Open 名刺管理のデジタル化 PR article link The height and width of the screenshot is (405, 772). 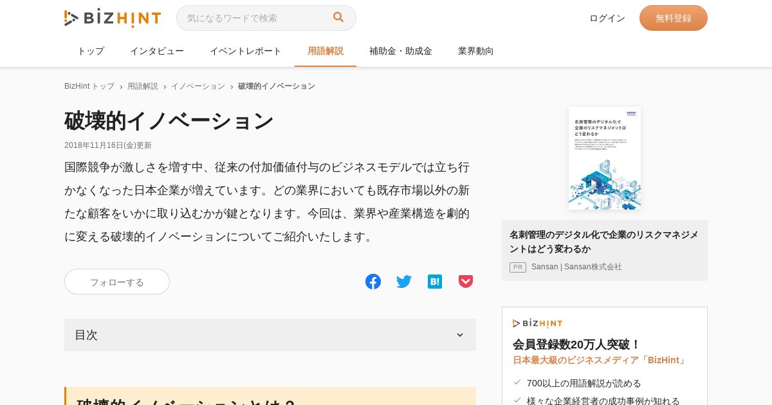point(603,242)
